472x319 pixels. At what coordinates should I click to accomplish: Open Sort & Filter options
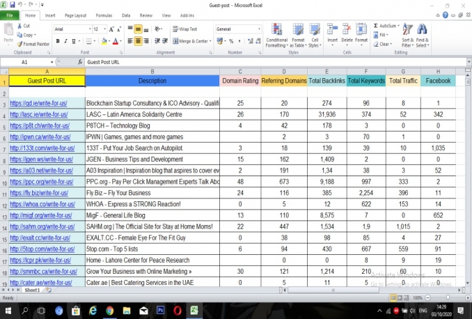(407, 36)
